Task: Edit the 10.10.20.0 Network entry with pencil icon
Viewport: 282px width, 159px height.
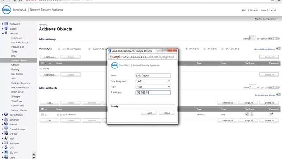Action: tap(247, 114)
